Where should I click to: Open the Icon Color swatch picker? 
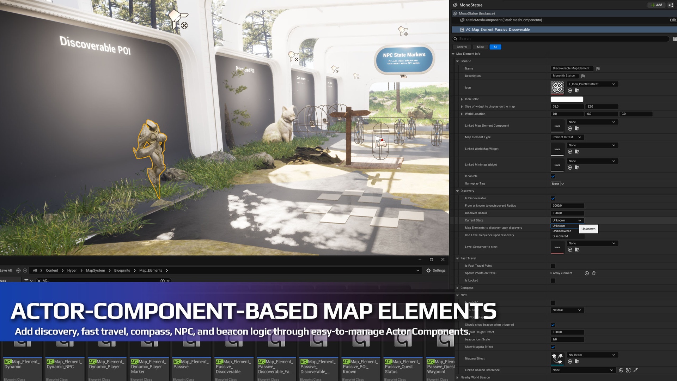[x=567, y=99]
